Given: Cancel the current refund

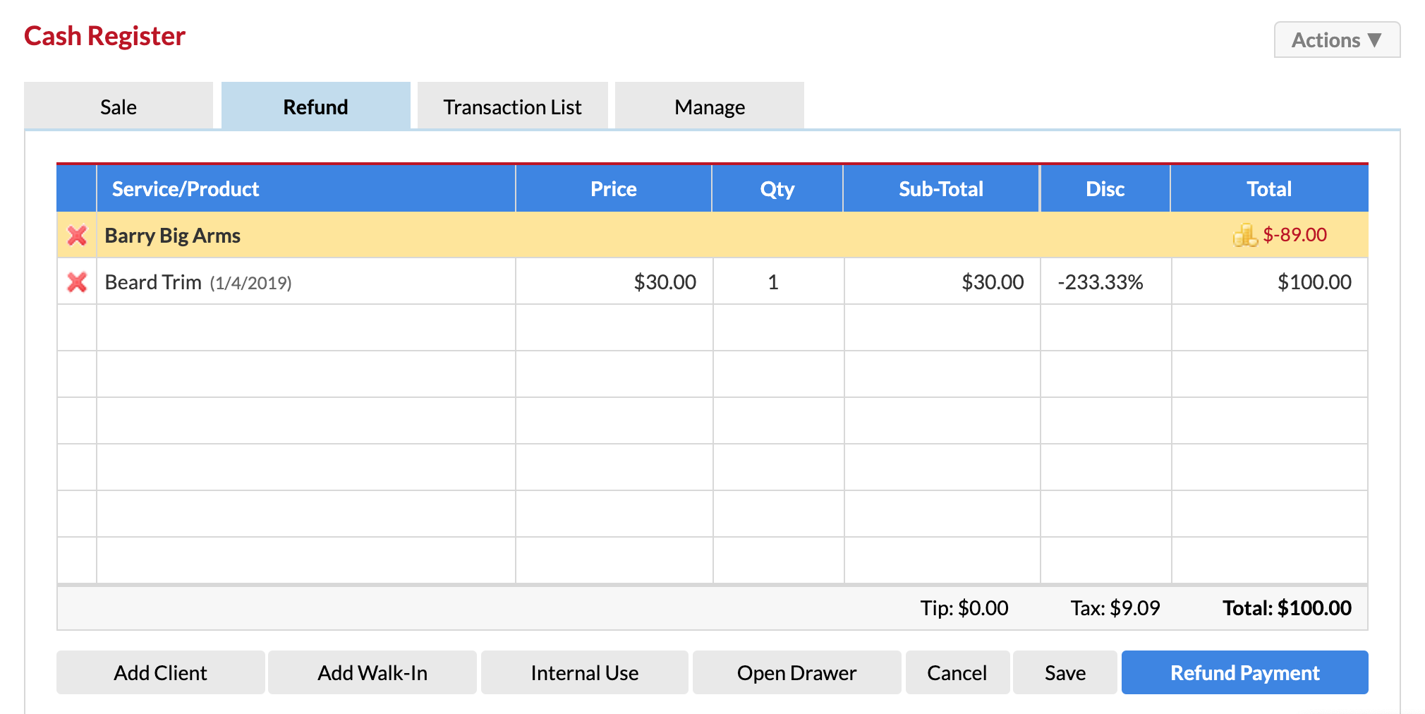Looking at the screenshot, I should click(957, 672).
